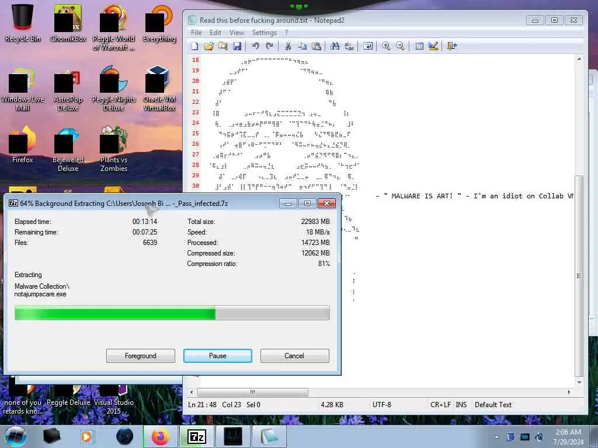The image size is (598, 448).
Task: Click the New document icon in Notepad2
Action: pyautogui.click(x=195, y=46)
